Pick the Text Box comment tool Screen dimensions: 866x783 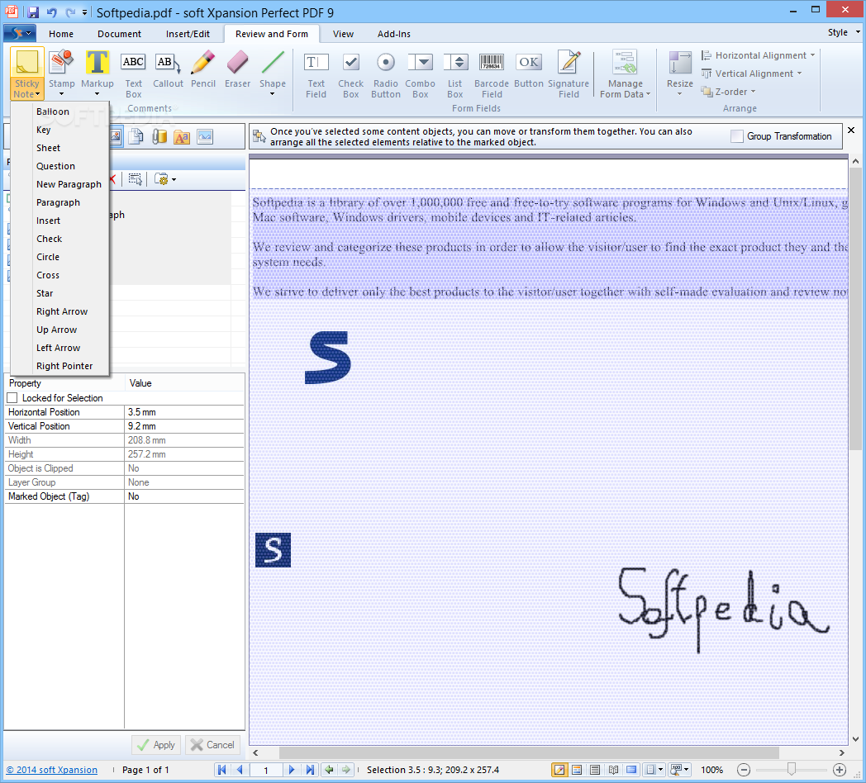133,74
